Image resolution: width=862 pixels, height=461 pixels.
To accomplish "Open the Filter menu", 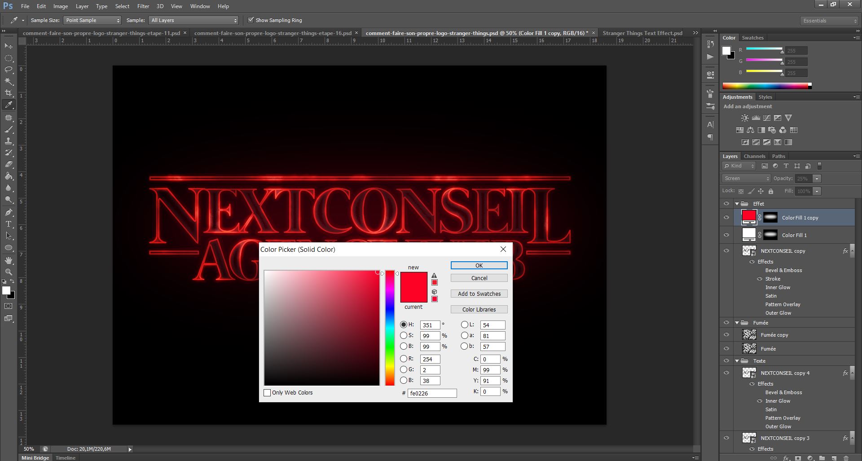I will 143,6.
